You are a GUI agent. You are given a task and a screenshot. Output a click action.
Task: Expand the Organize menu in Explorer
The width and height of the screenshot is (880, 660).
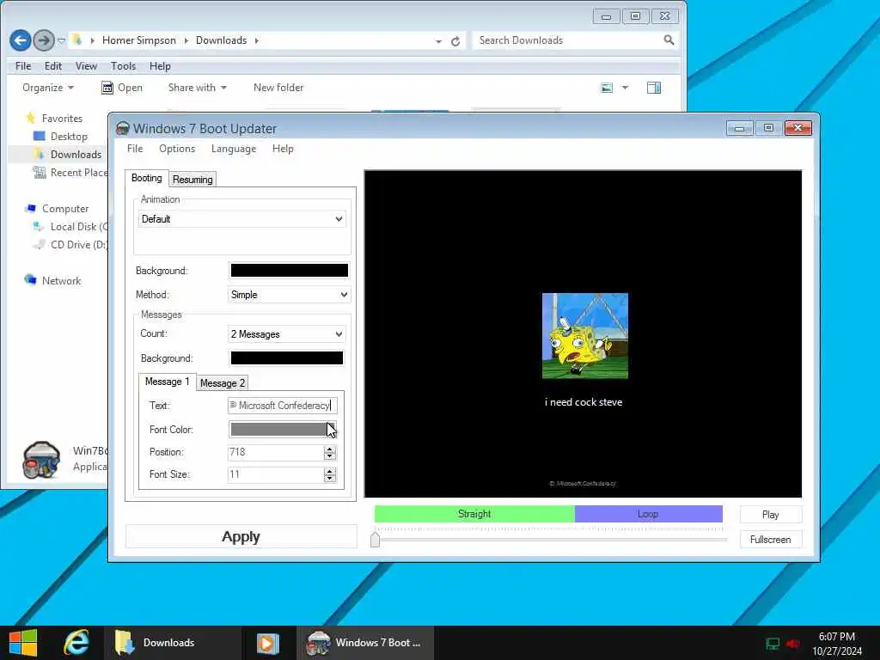(x=48, y=88)
